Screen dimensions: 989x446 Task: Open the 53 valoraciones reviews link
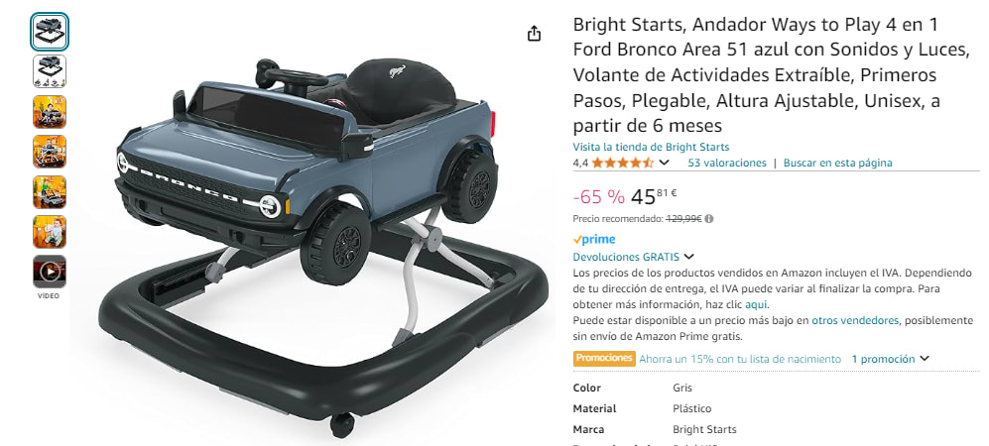[726, 163]
